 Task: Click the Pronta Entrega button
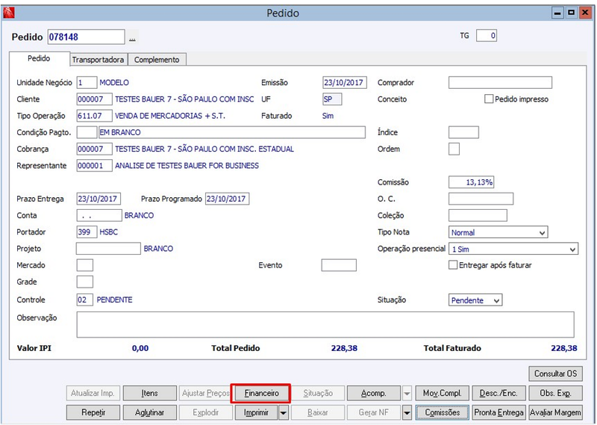point(498,412)
